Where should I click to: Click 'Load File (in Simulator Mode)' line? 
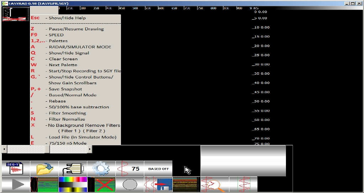point(74,137)
